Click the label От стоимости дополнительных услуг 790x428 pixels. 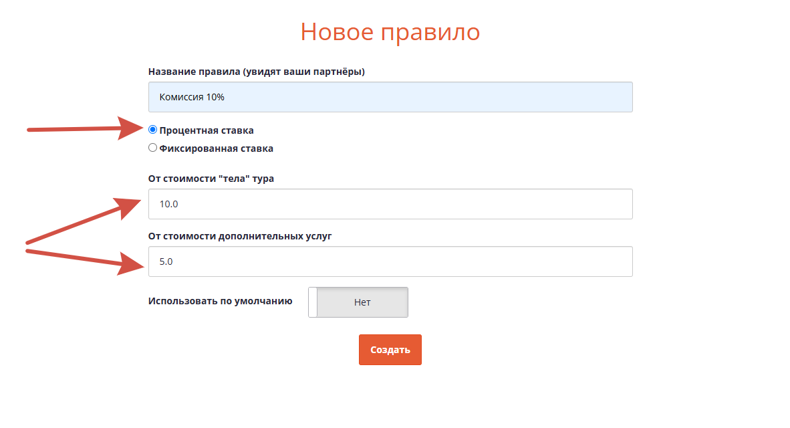[240, 236]
